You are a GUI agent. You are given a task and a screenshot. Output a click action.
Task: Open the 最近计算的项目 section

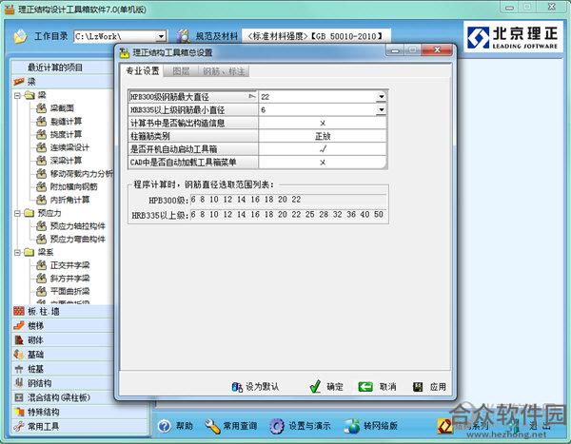(63, 68)
